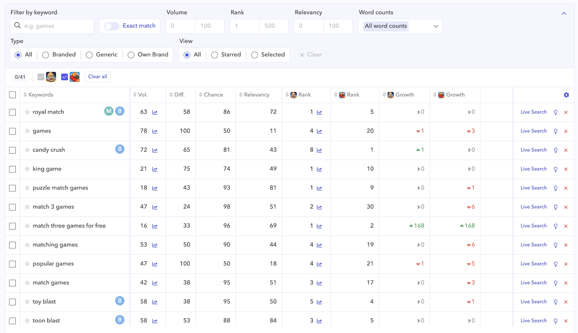Open Live Search for 'popular games'

[x=533, y=264]
